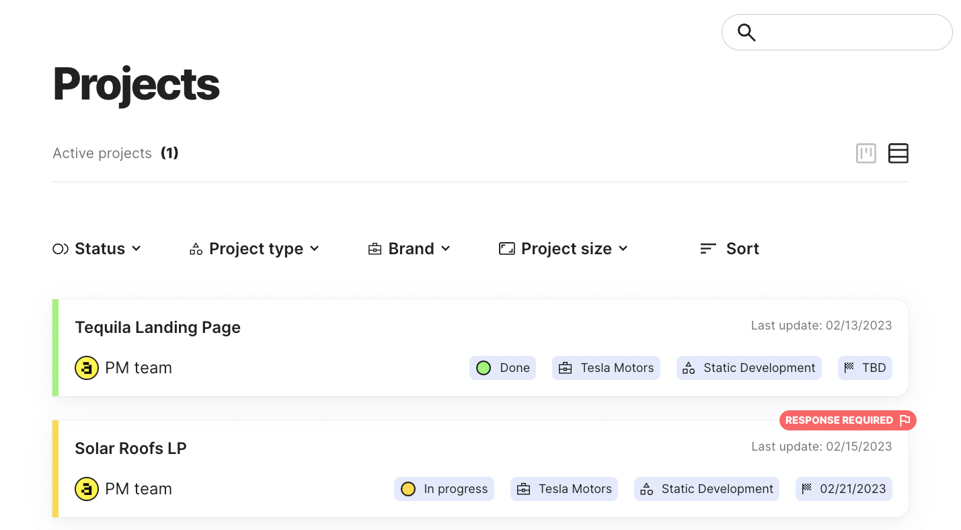Click the 02/21/2023 deadline tag
This screenshot has height=530, width=961.
[x=844, y=489]
